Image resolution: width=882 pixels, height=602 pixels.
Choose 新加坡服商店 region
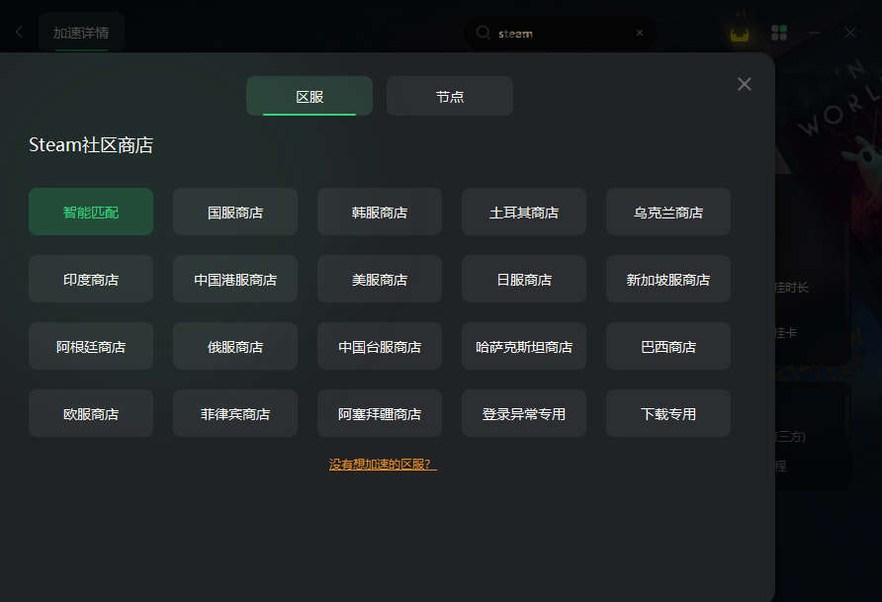pos(668,279)
